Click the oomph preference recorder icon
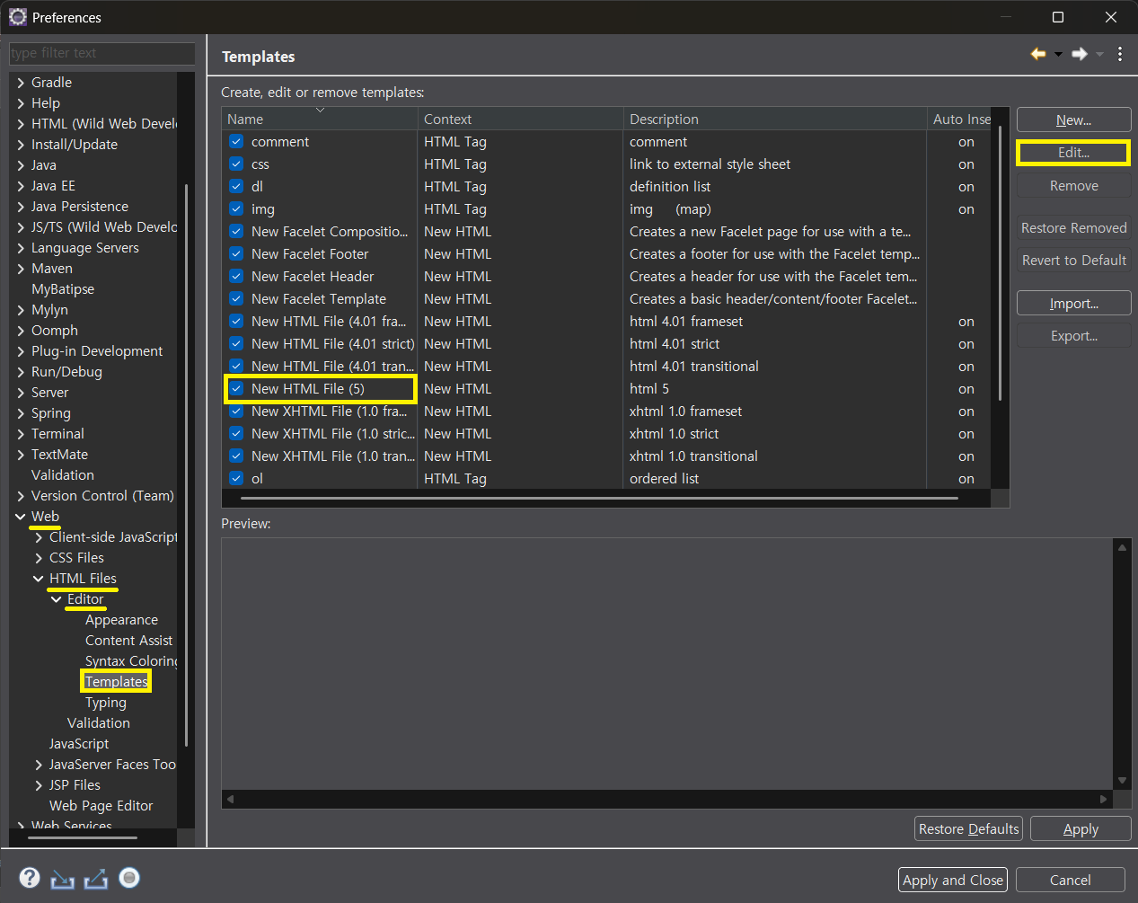1138x903 pixels. click(129, 877)
